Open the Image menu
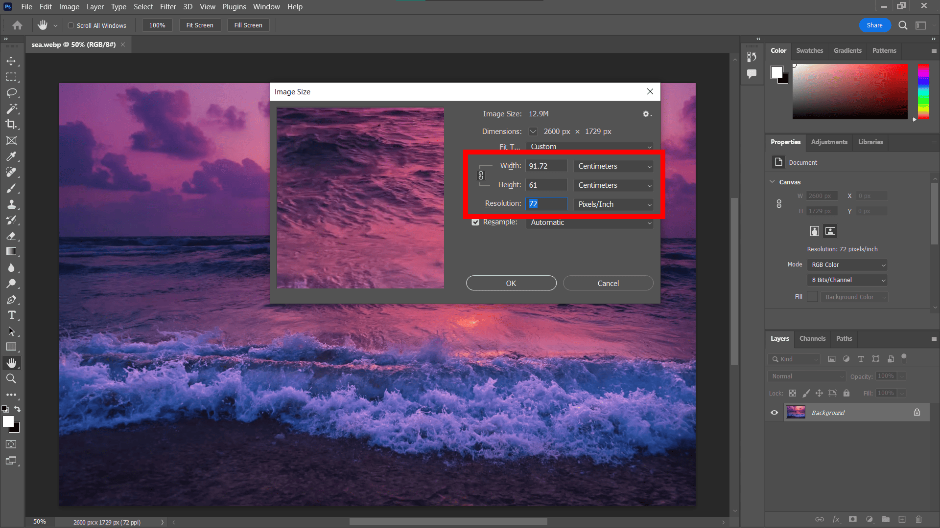 pos(69,6)
